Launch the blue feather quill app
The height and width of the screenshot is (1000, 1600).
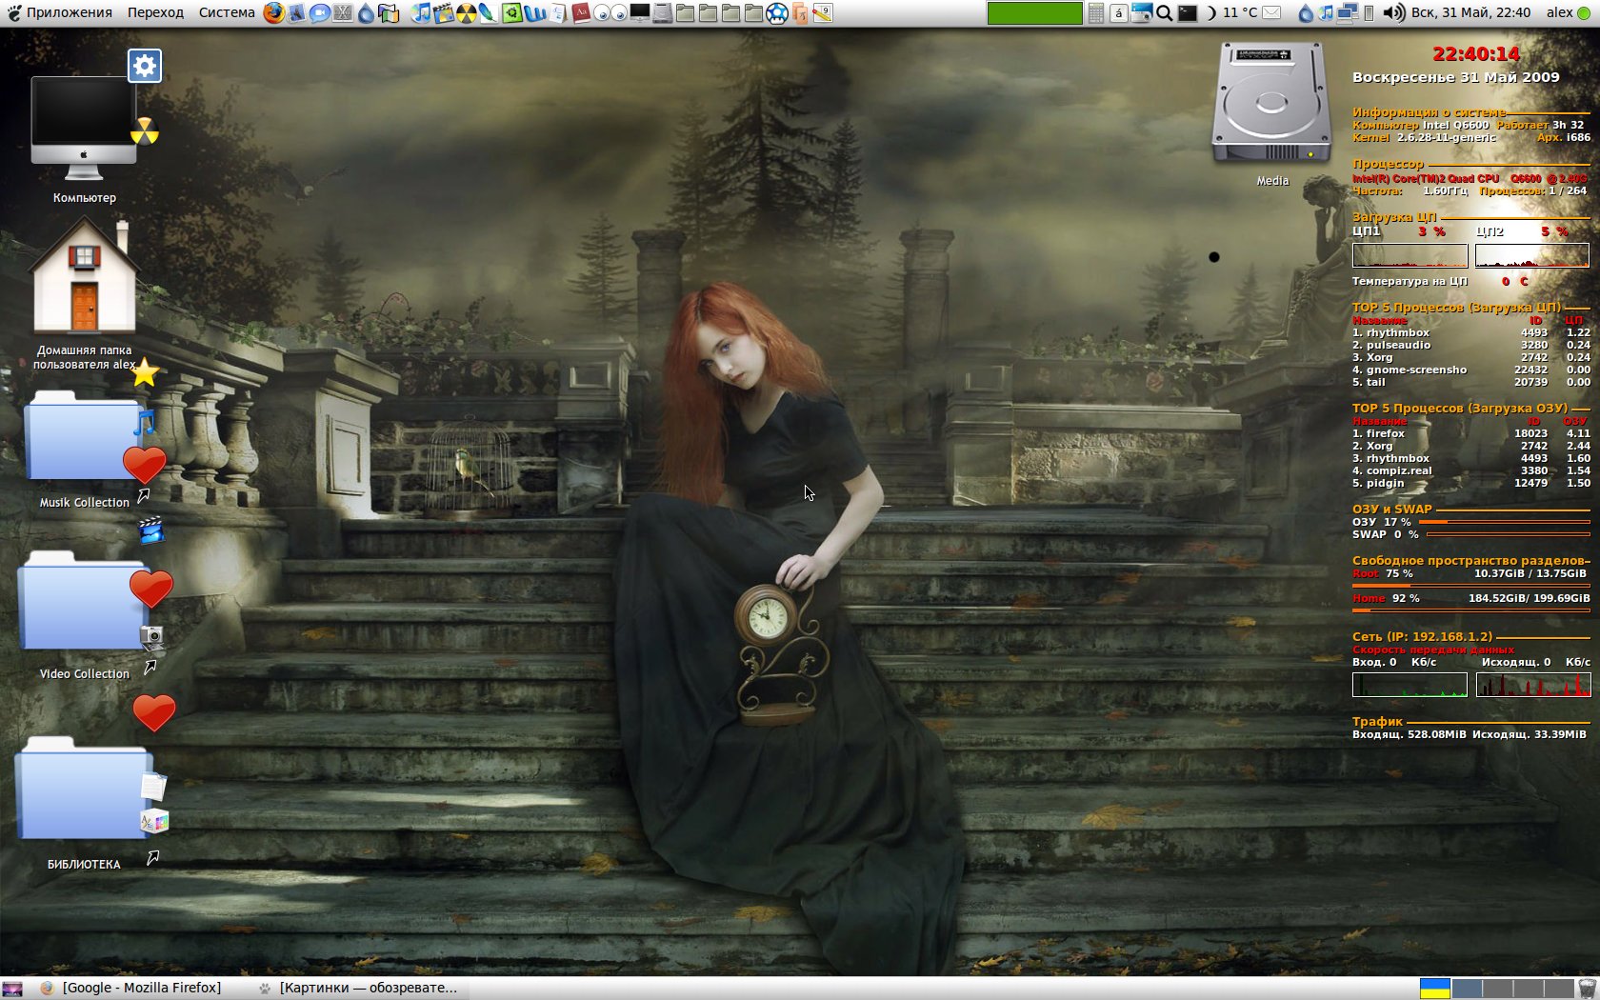[488, 13]
